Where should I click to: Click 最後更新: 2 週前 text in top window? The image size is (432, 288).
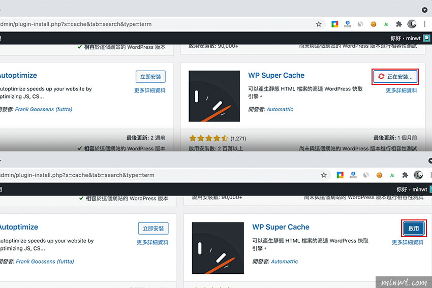[146, 138]
